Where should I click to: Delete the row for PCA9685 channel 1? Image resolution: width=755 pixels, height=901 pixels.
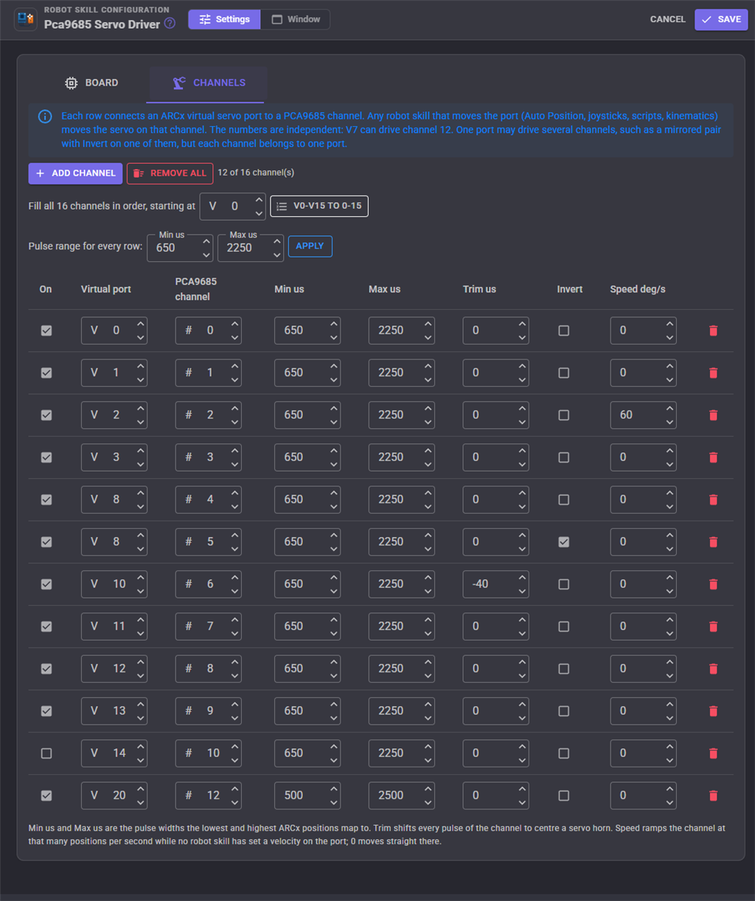[713, 373]
